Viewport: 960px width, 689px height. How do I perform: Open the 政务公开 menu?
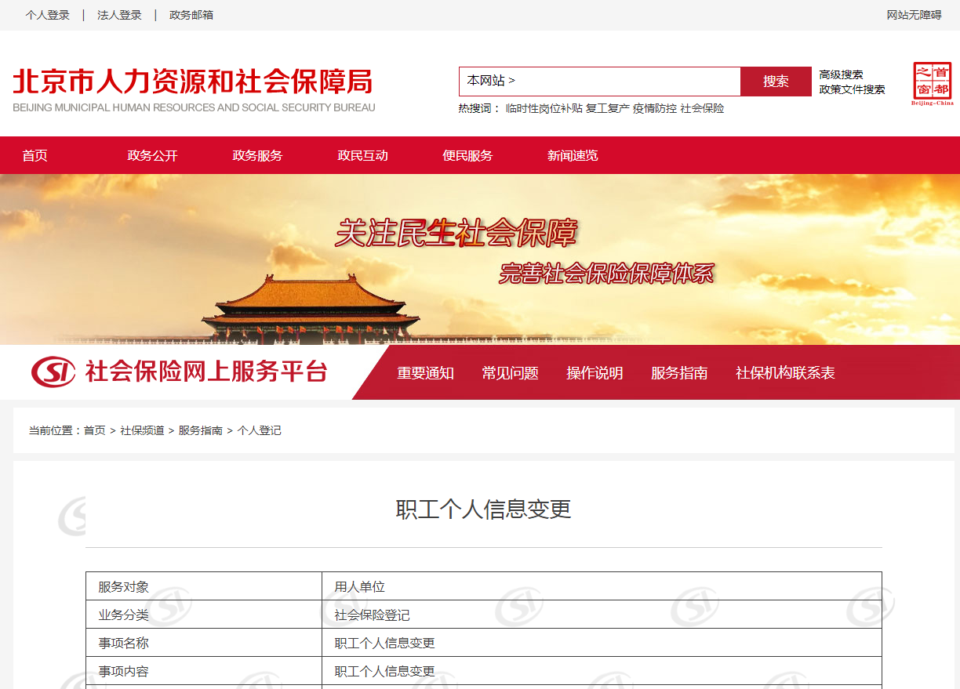click(x=153, y=155)
